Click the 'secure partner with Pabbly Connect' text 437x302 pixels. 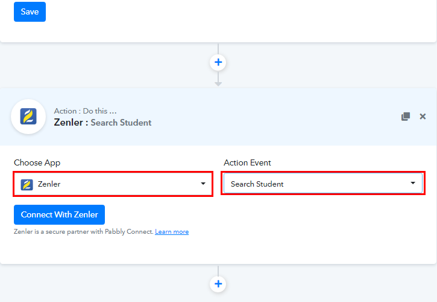96,232
